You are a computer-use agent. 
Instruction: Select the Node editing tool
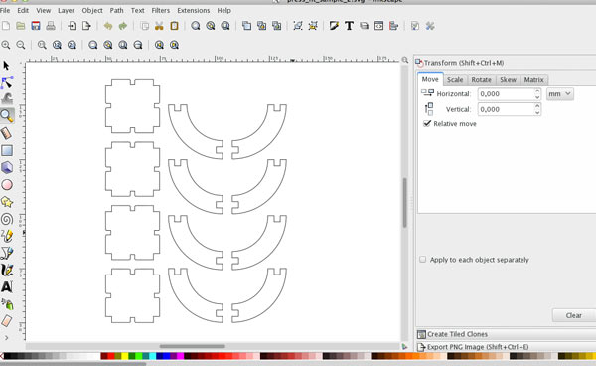pos(7,82)
